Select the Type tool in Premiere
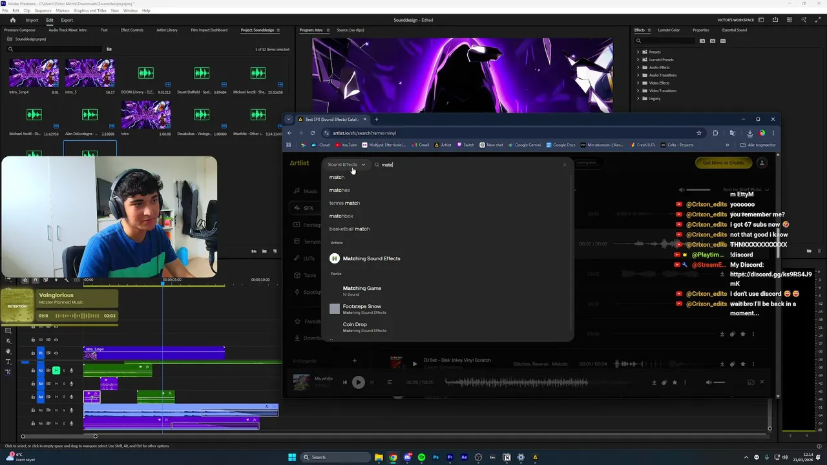The image size is (827, 465). (8, 362)
